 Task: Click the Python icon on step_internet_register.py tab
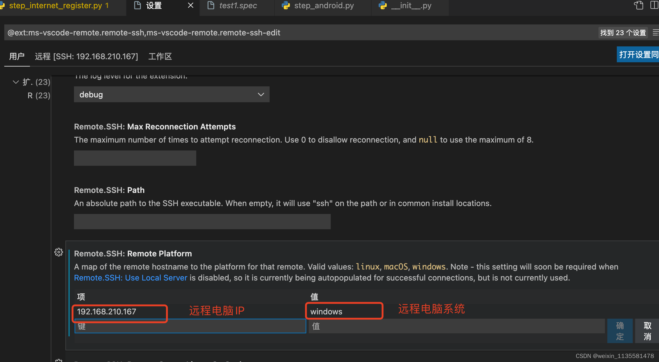(x=3, y=5)
